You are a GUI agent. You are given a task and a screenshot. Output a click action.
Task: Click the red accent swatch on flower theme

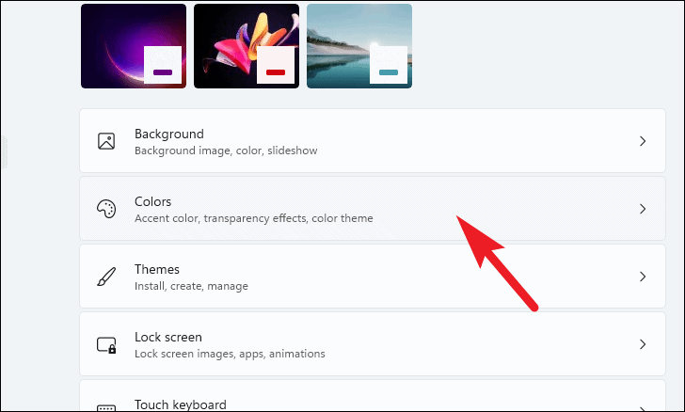click(276, 72)
